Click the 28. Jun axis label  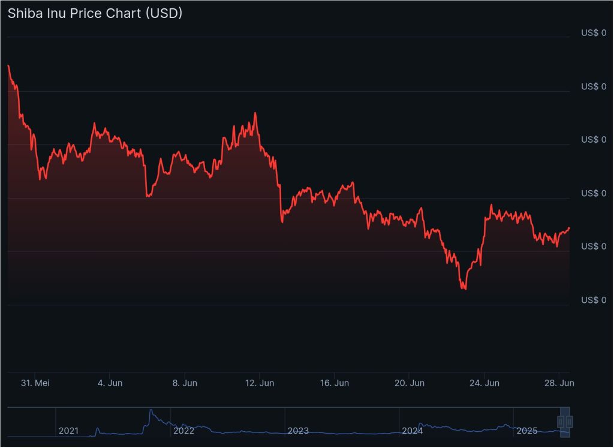pyautogui.click(x=559, y=383)
